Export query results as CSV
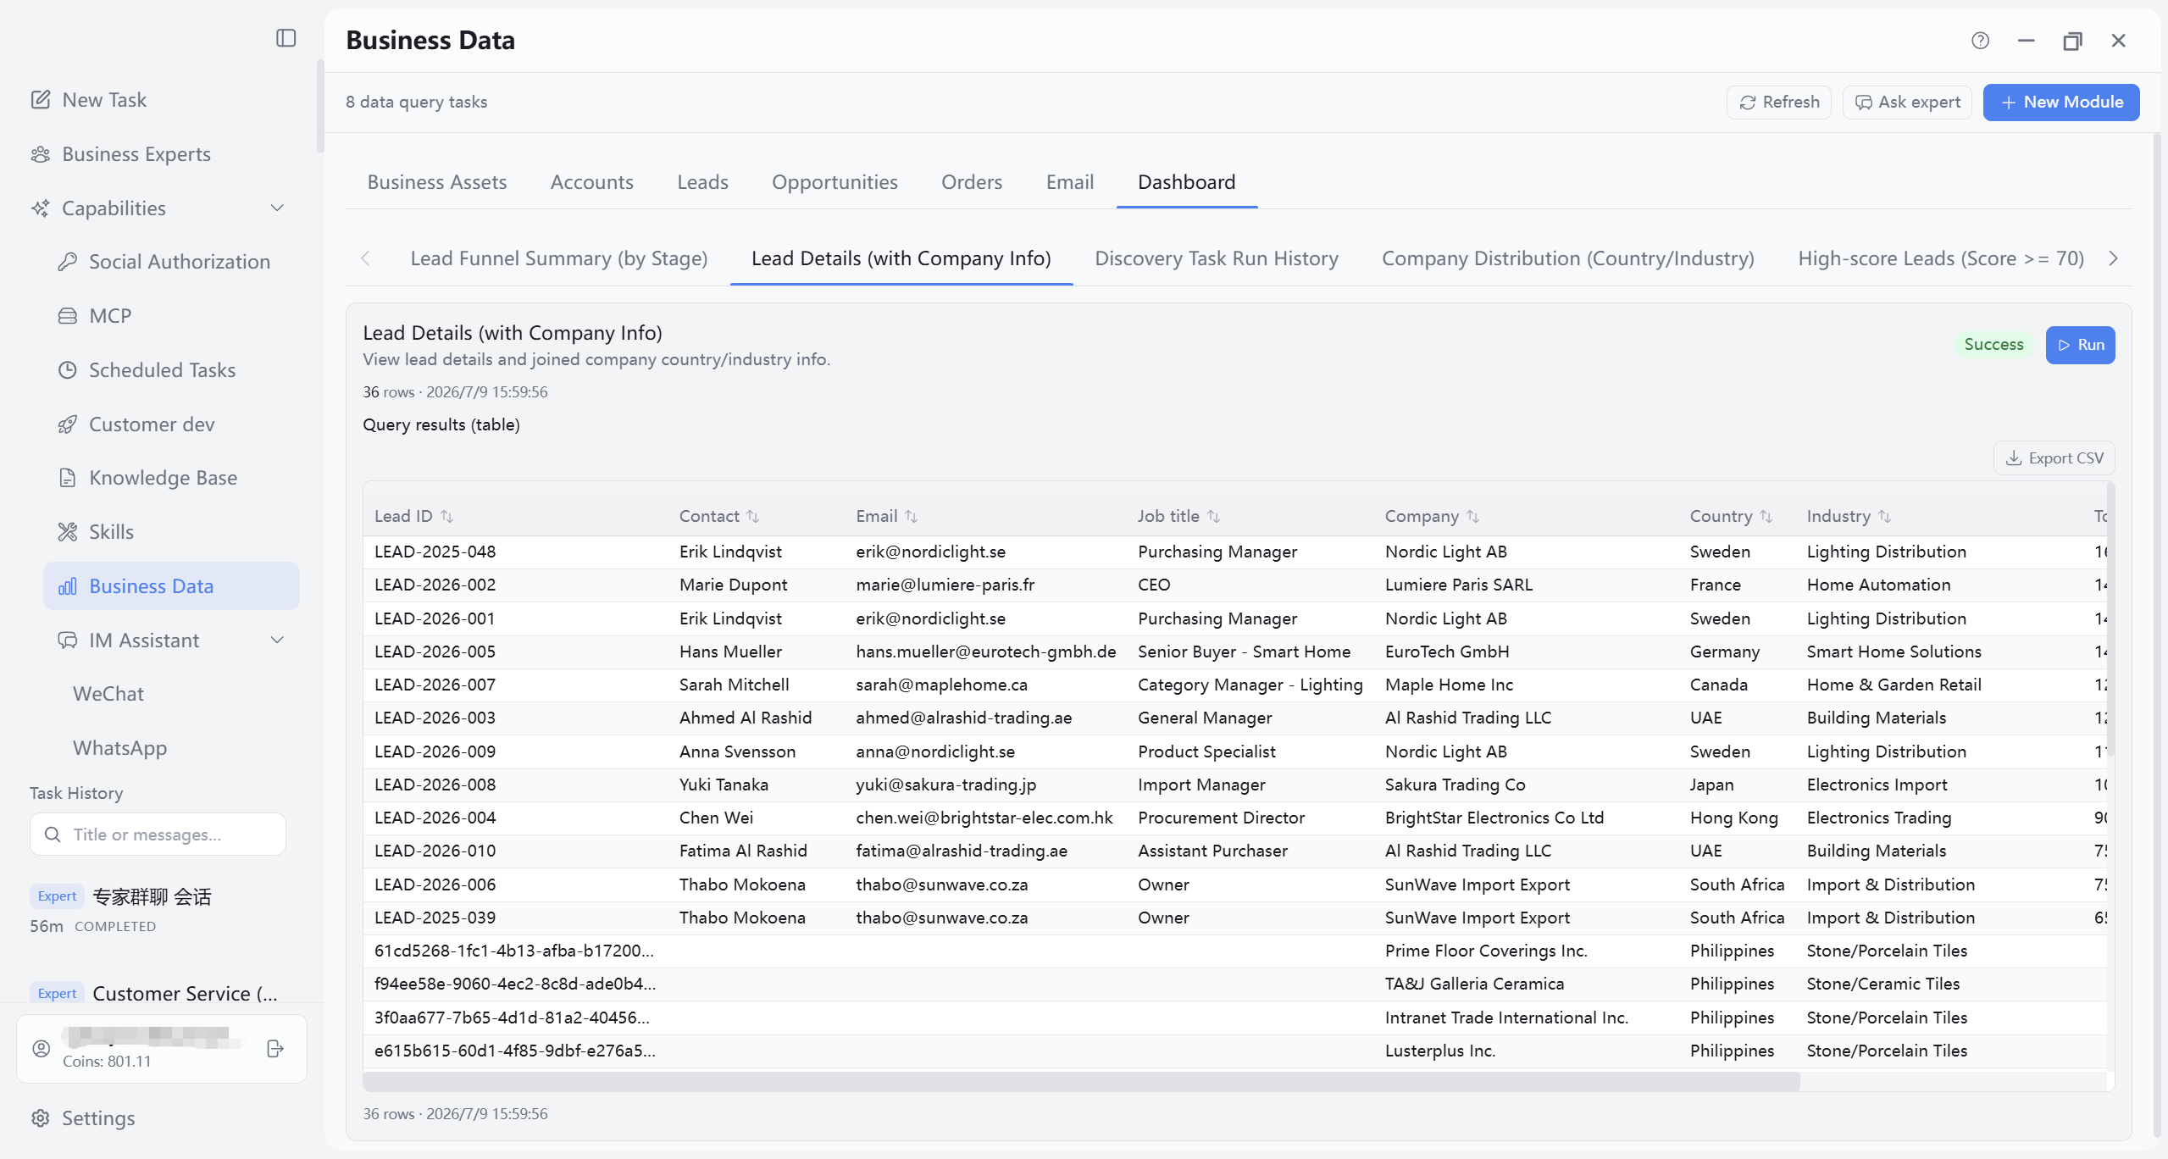Image resolution: width=2168 pixels, height=1159 pixels. point(2054,458)
